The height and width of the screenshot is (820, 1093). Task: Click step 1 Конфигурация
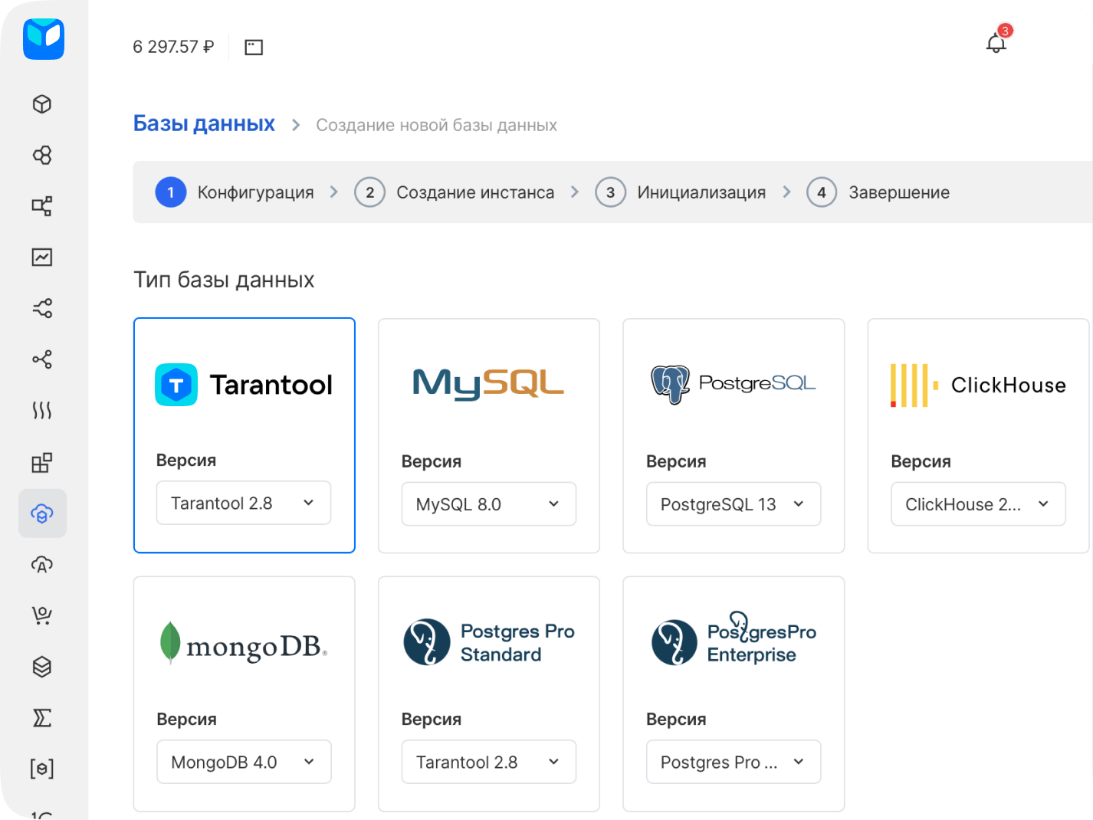(235, 192)
